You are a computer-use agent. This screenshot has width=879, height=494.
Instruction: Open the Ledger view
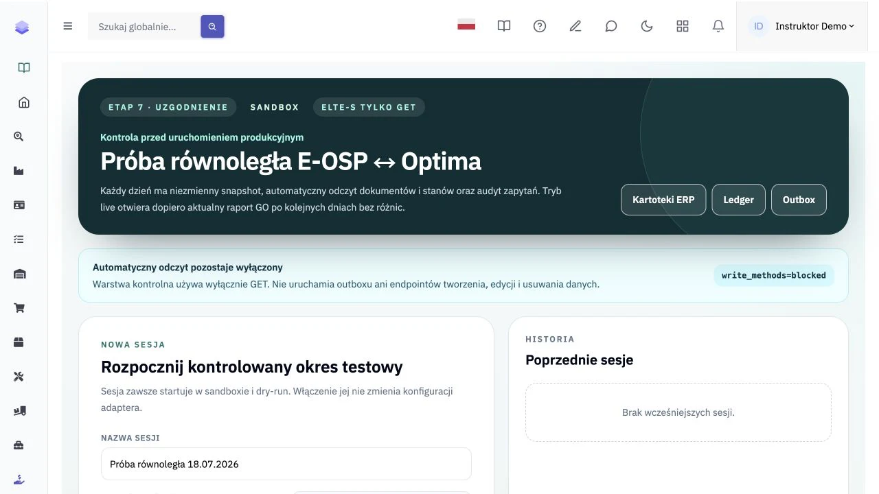pyautogui.click(x=739, y=200)
